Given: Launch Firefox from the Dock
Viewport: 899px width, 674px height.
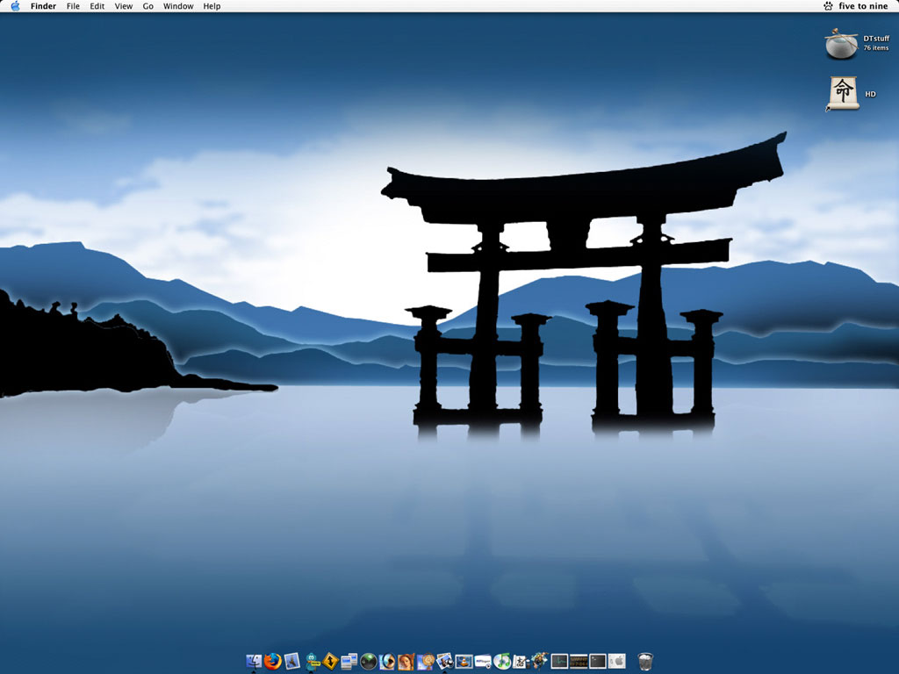Looking at the screenshot, I should (273, 661).
